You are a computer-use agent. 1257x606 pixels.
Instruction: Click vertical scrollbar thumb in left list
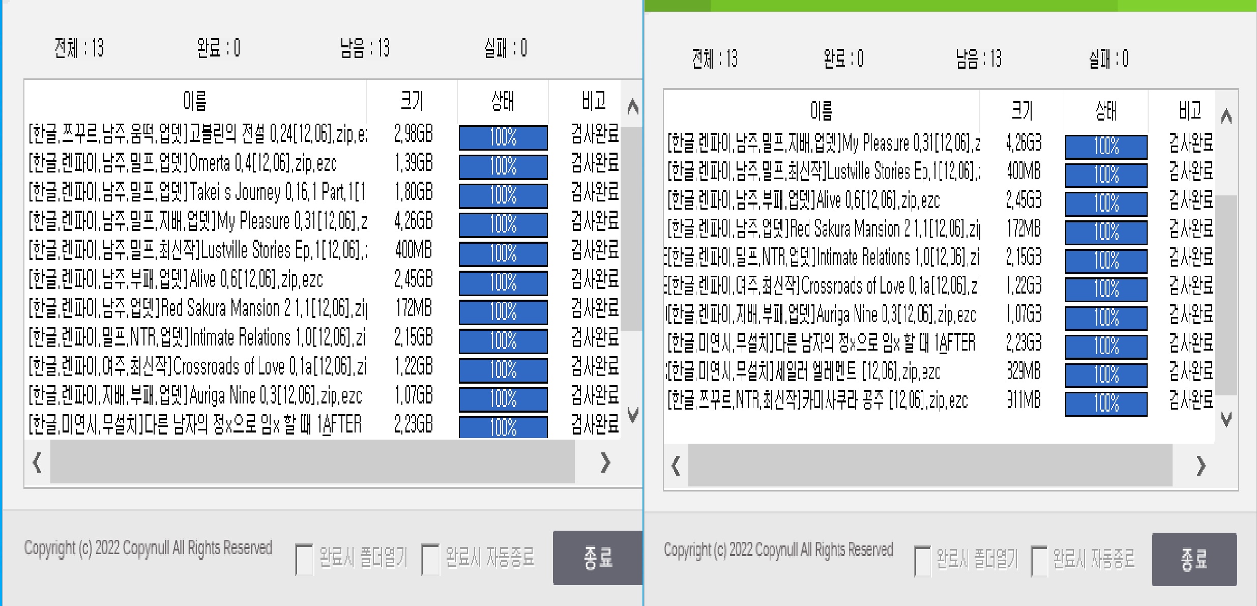point(632,229)
